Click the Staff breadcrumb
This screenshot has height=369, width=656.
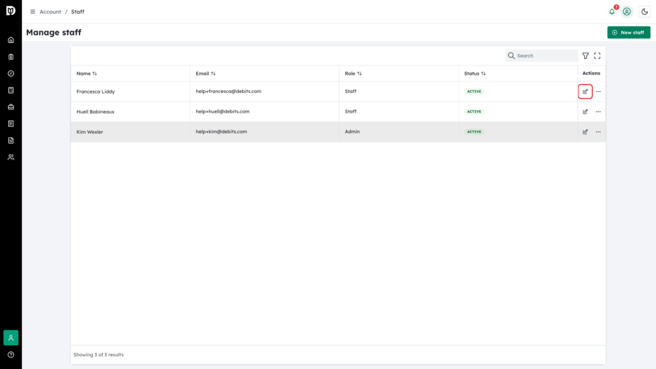78,12
